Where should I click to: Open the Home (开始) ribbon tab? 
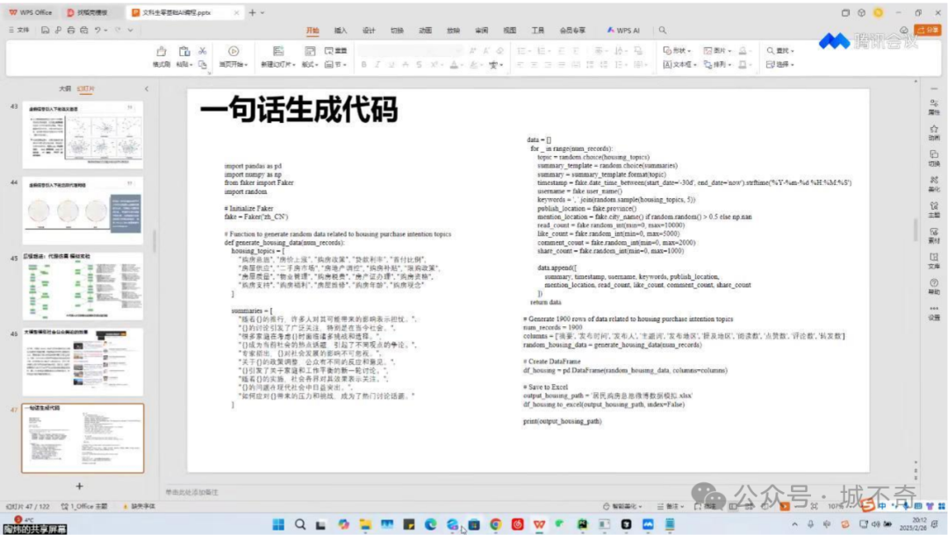[x=312, y=30]
